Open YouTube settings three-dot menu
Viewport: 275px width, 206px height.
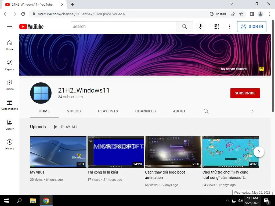[x=229, y=27]
